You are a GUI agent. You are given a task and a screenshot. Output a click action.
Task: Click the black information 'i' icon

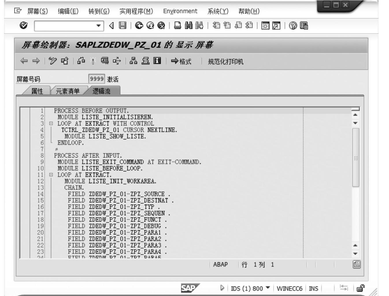tap(157, 61)
